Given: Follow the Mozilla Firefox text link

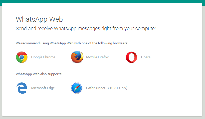Looking at the screenshot, I should coord(97,57).
